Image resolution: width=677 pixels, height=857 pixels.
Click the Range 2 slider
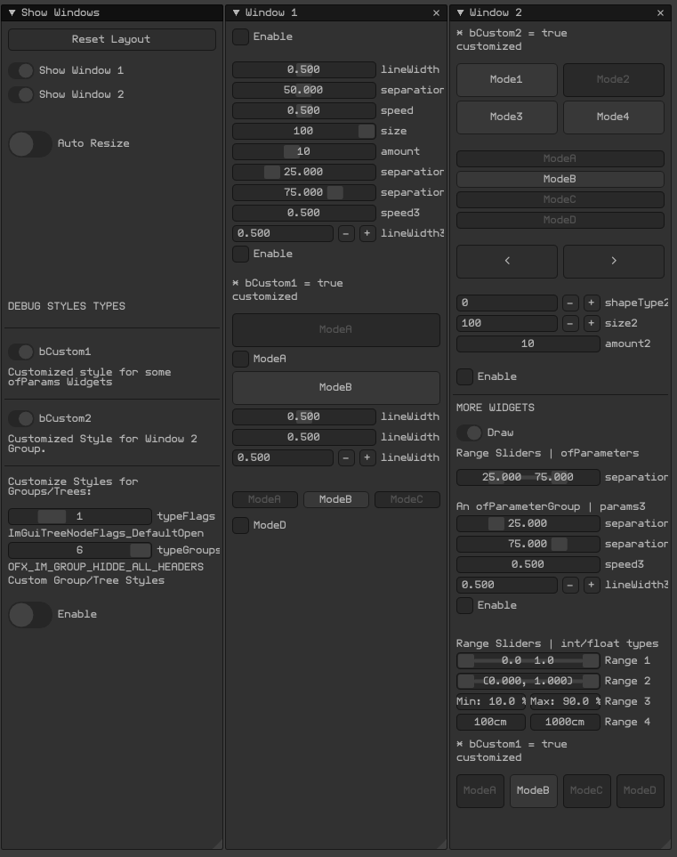pos(528,682)
